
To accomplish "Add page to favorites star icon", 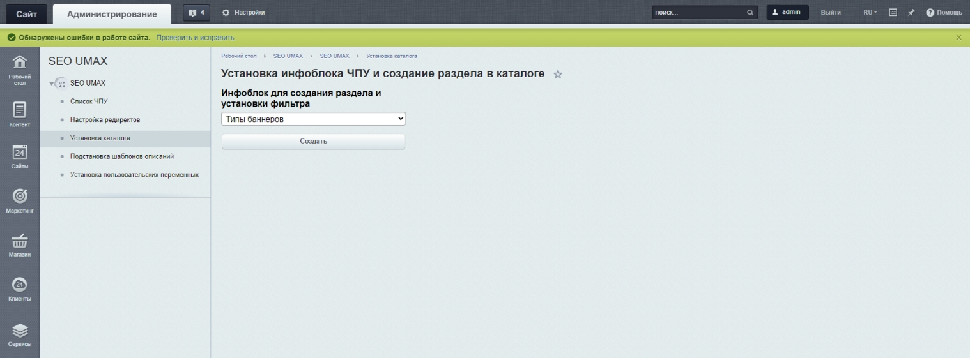I will click(558, 75).
